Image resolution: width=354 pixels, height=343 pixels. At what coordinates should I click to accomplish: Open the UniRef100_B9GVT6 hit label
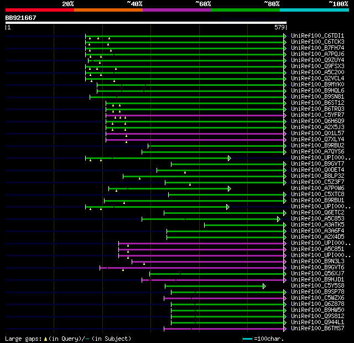pyautogui.click(x=317, y=268)
